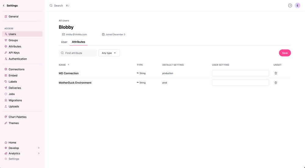Click the 'production' default setting value
This screenshot has width=305, height=168.
coord(168,73)
